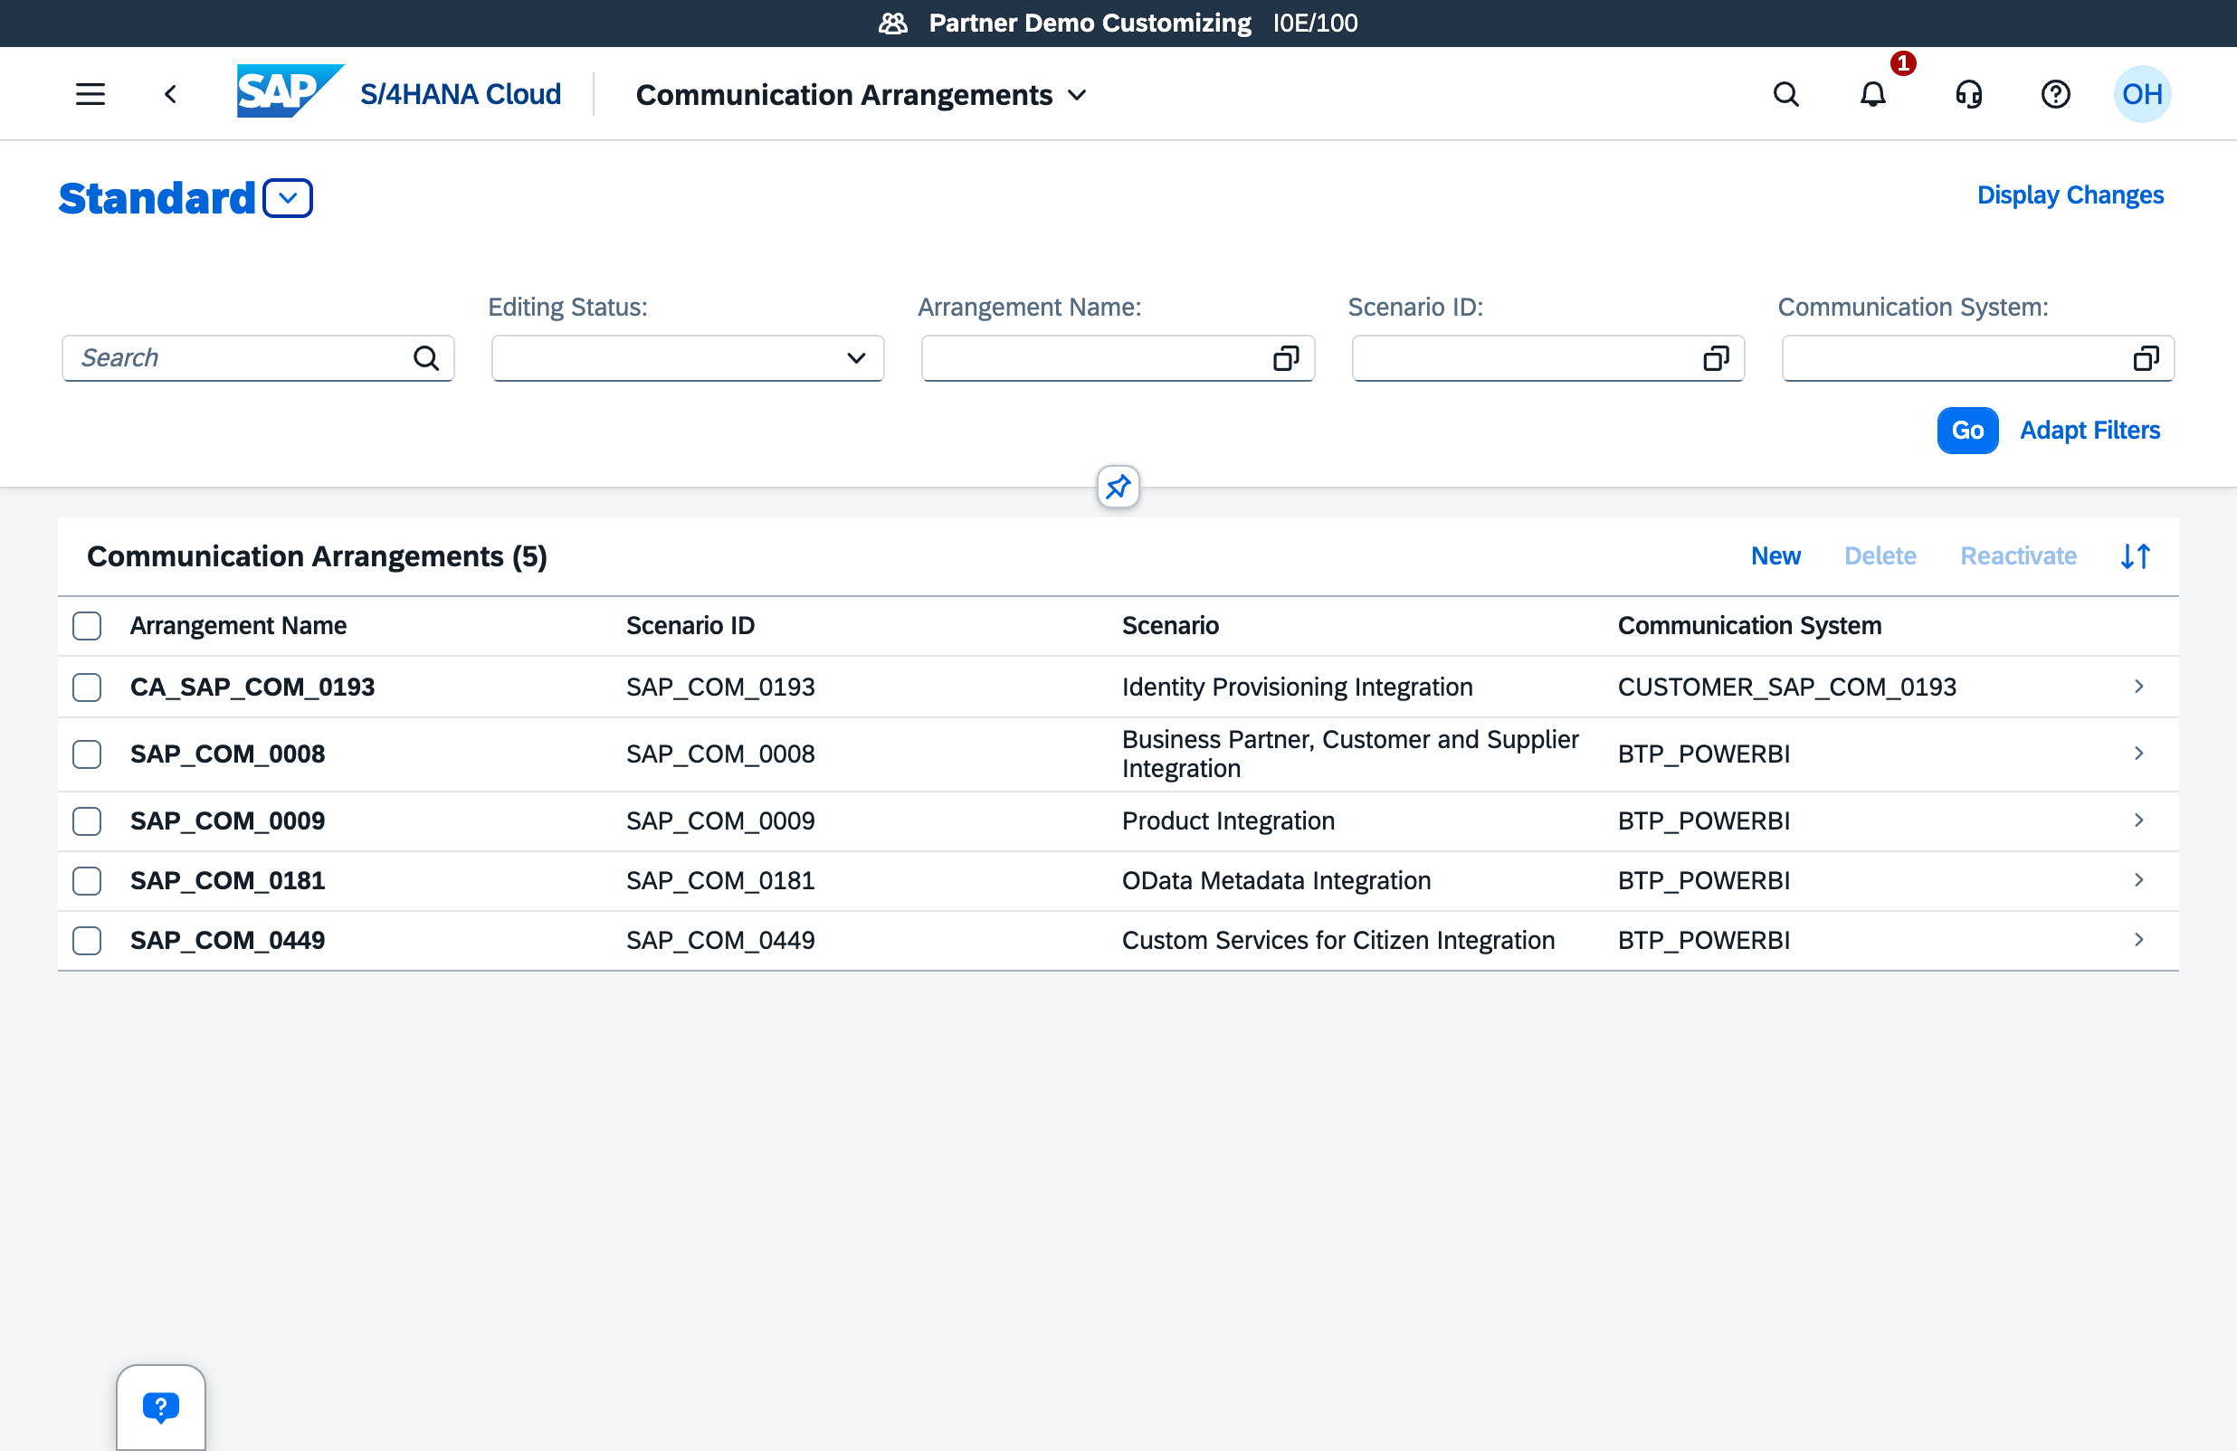2237x1451 pixels.
Task: Open Adapt Filters
Action: click(x=2089, y=431)
